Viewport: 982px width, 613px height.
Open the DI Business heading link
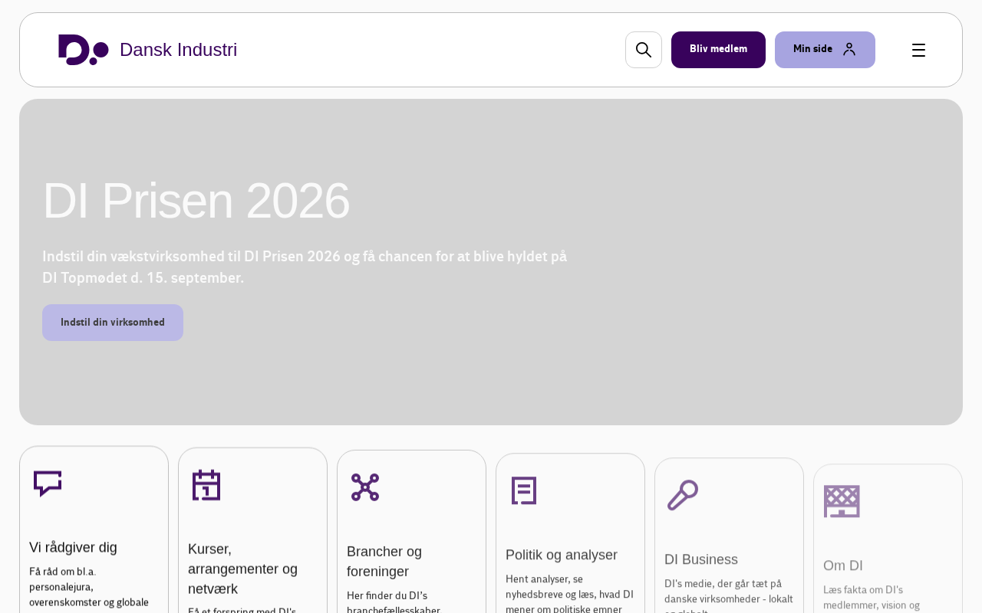[701, 559]
